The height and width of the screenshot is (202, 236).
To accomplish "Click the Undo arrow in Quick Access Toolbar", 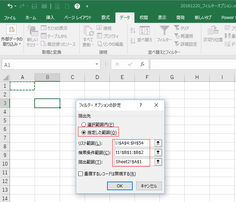I will [10, 6].
